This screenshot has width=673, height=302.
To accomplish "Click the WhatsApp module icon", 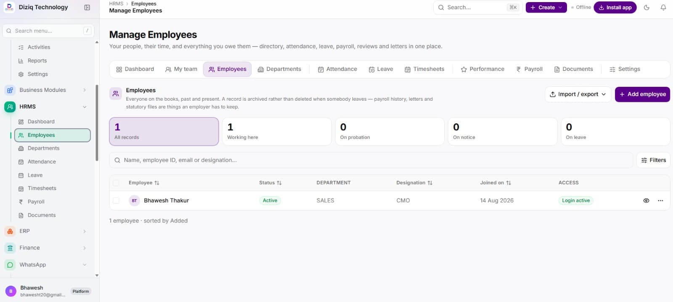I will tap(10, 265).
